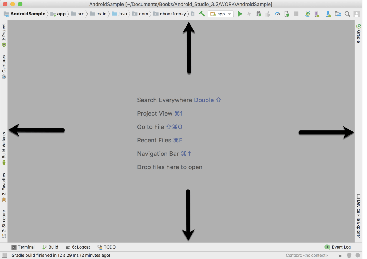Open the AVD Manager icon
The height and width of the screenshot is (259, 367).
[x=317, y=14]
